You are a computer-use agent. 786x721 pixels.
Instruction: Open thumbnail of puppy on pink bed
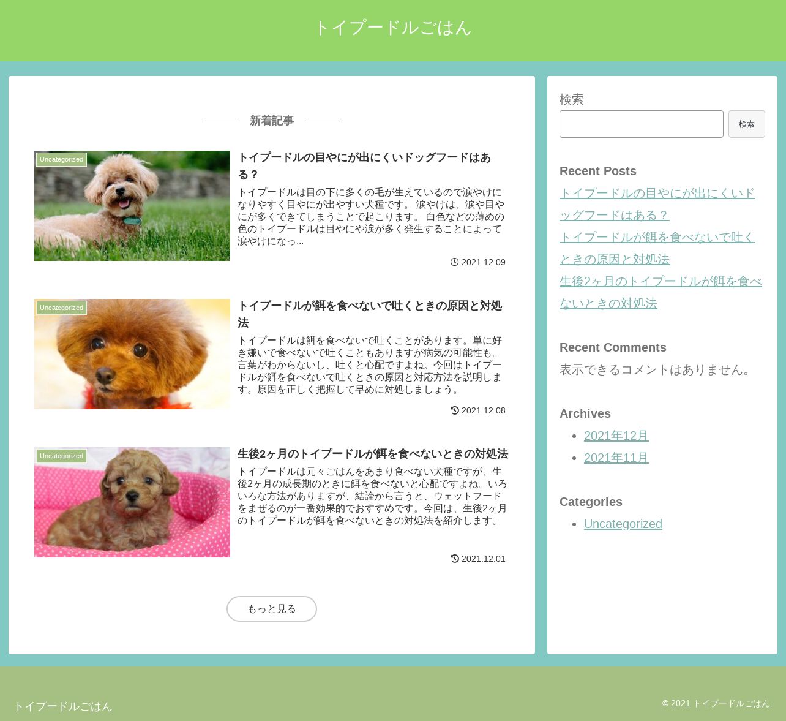coord(132,502)
